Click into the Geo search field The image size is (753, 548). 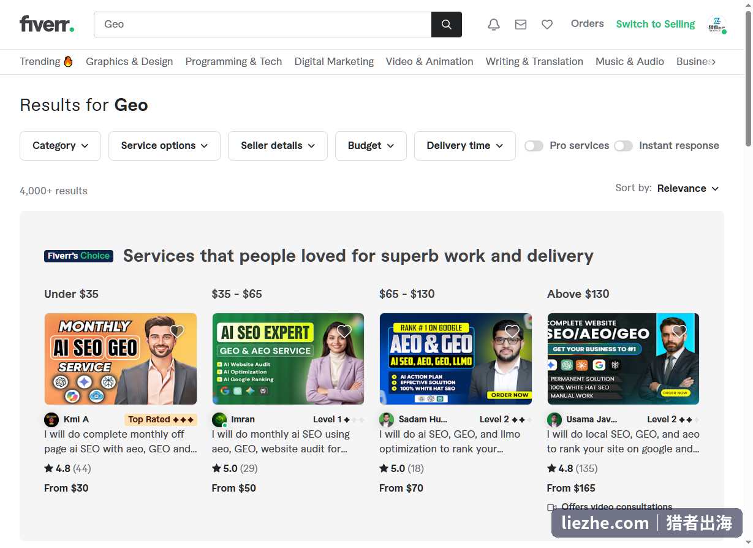click(x=262, y=25)
